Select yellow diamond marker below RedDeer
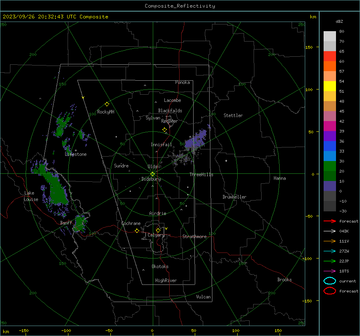Screen dimensions: 360x336 [165, 130]
